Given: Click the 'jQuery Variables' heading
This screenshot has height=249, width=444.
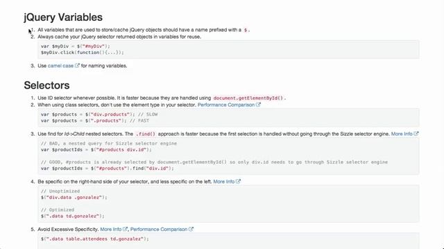Looking at the screenshot, I should pos(63,17).
